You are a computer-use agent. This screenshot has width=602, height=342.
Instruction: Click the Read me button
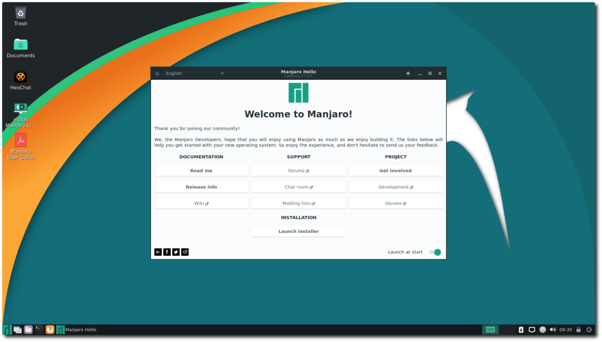coord(201,170)
